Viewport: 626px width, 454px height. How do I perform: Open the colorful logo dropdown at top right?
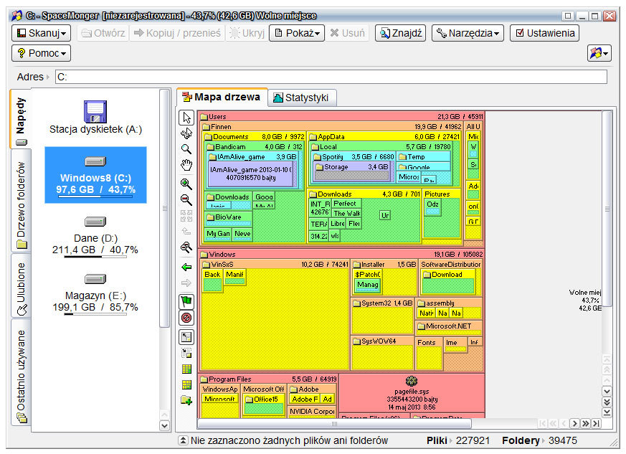[x=599, y=53]
